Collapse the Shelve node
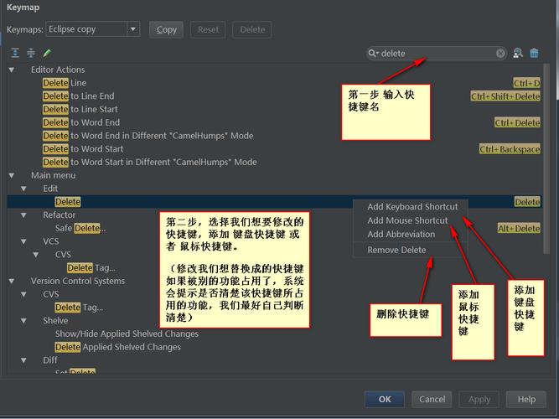Screen dimensions: 559x419 (x=23, y=321)
